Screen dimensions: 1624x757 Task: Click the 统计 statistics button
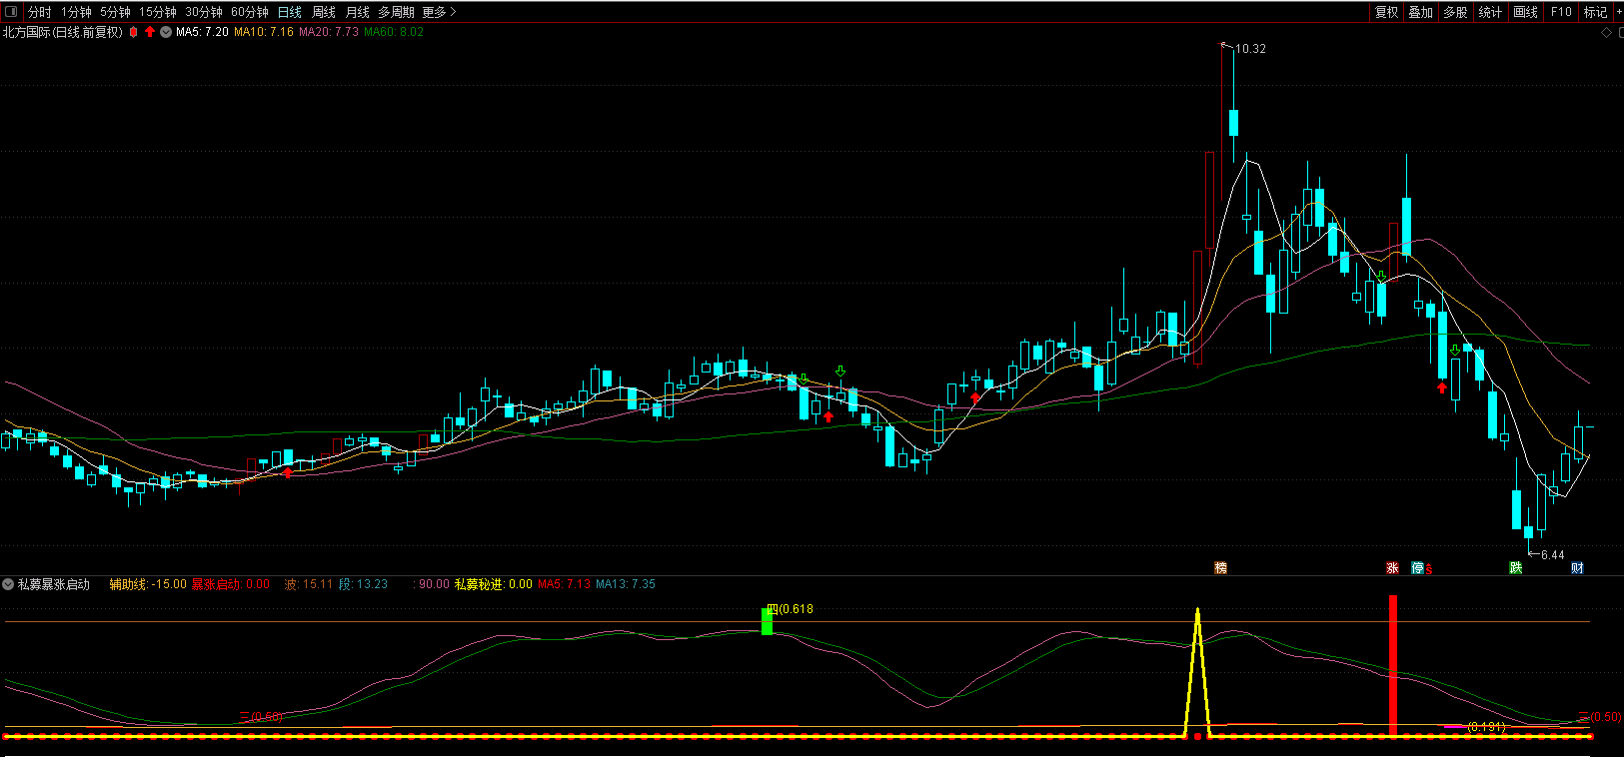pyautogui.click(x=1490, y=12)
